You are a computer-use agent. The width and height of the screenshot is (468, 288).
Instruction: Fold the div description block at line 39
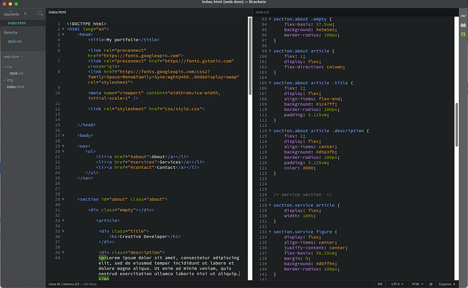point(63,253)
